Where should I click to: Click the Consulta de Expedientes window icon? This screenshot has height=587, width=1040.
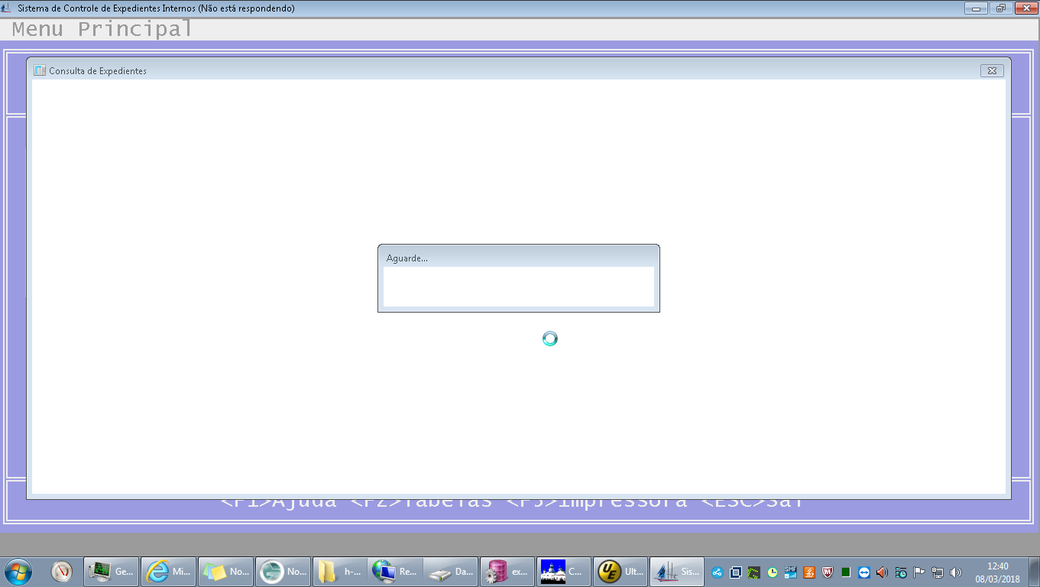(x=40, y=70)
